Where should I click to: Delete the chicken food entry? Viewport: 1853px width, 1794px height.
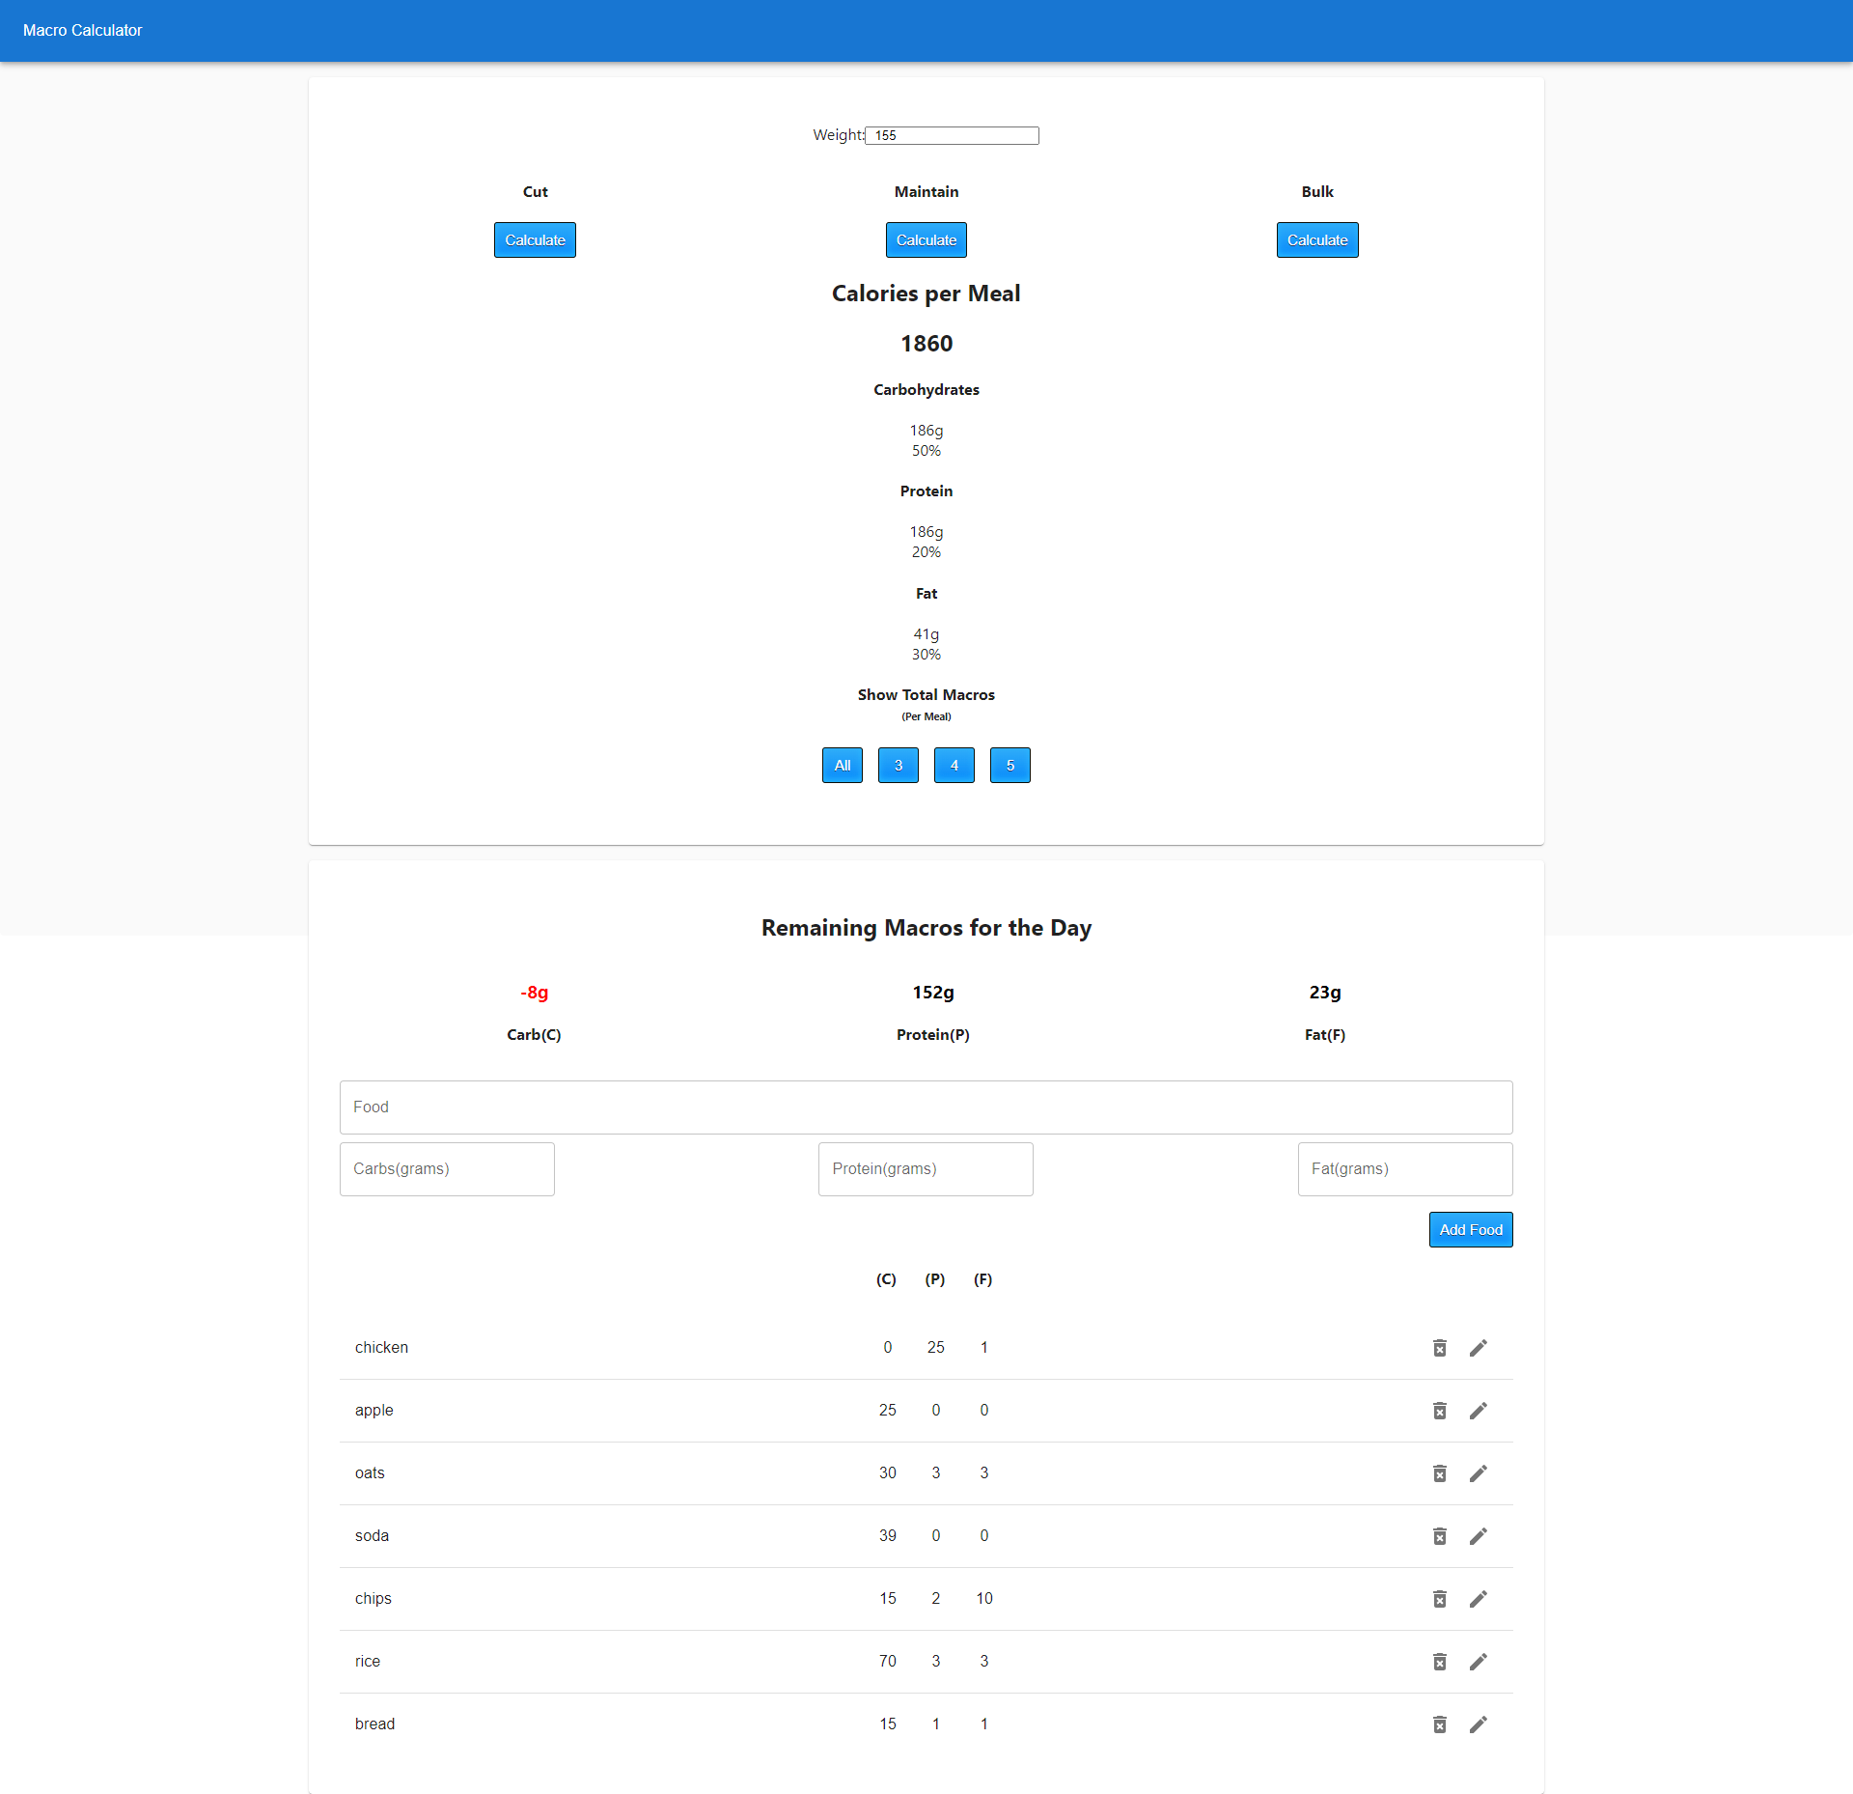pos(1439,1348)
